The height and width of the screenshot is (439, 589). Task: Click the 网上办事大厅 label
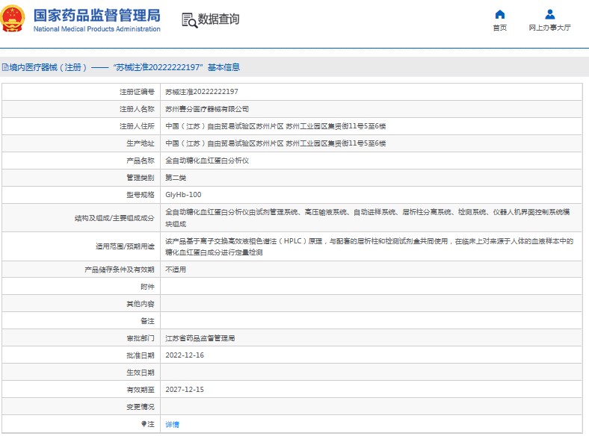coord(549,28)
